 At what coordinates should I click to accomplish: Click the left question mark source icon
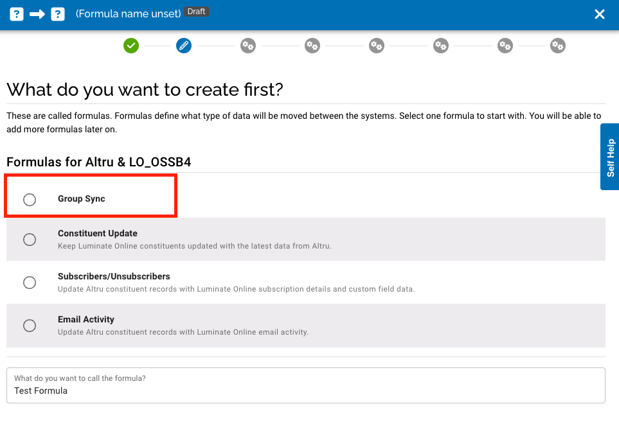[x=17, y=14]
